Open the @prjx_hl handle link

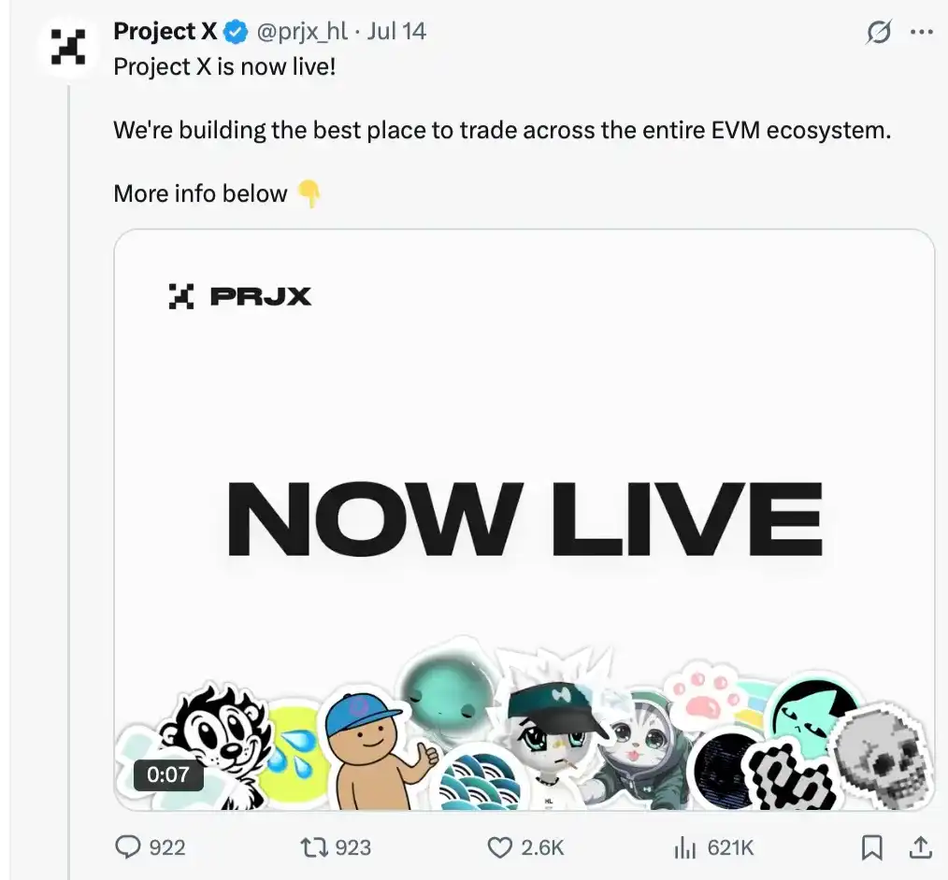(x=301, y=32)
